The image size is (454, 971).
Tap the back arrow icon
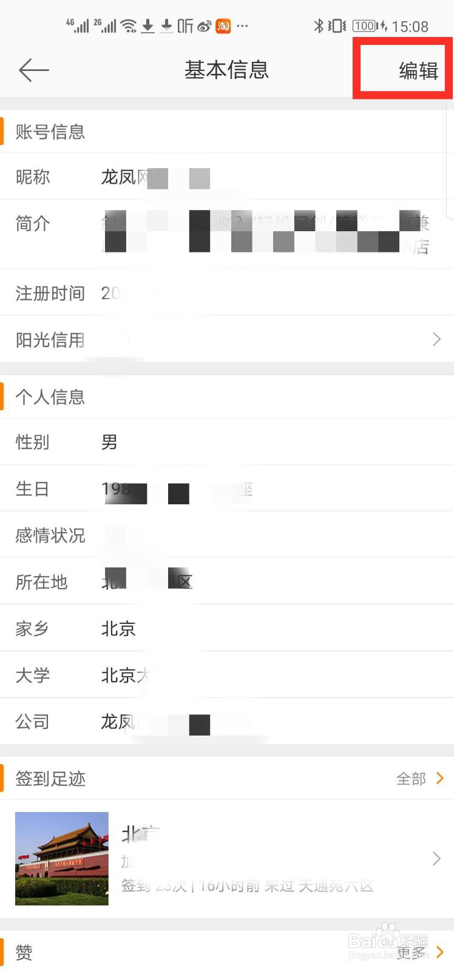pos(34,70)
